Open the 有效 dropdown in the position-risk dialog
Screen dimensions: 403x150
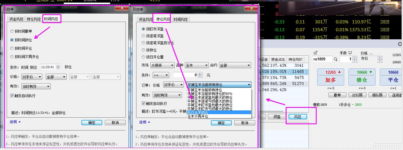coord(167,95)
